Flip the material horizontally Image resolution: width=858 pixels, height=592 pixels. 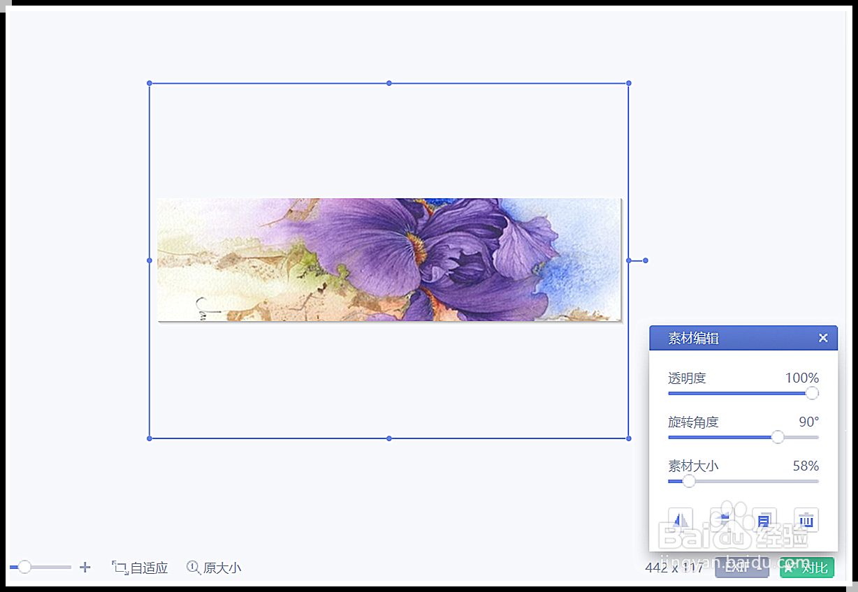coord(680,520)
